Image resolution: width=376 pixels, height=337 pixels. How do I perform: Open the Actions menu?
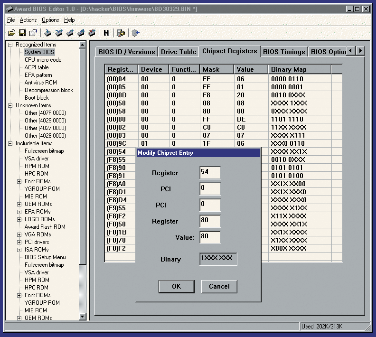coord(28,20)
